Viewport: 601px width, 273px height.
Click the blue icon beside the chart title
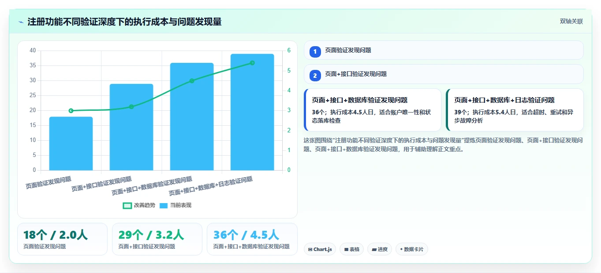21,22
